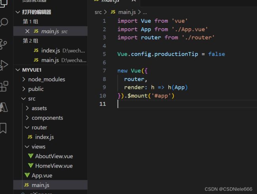Expand the assets folder

[x=27, y=108]
